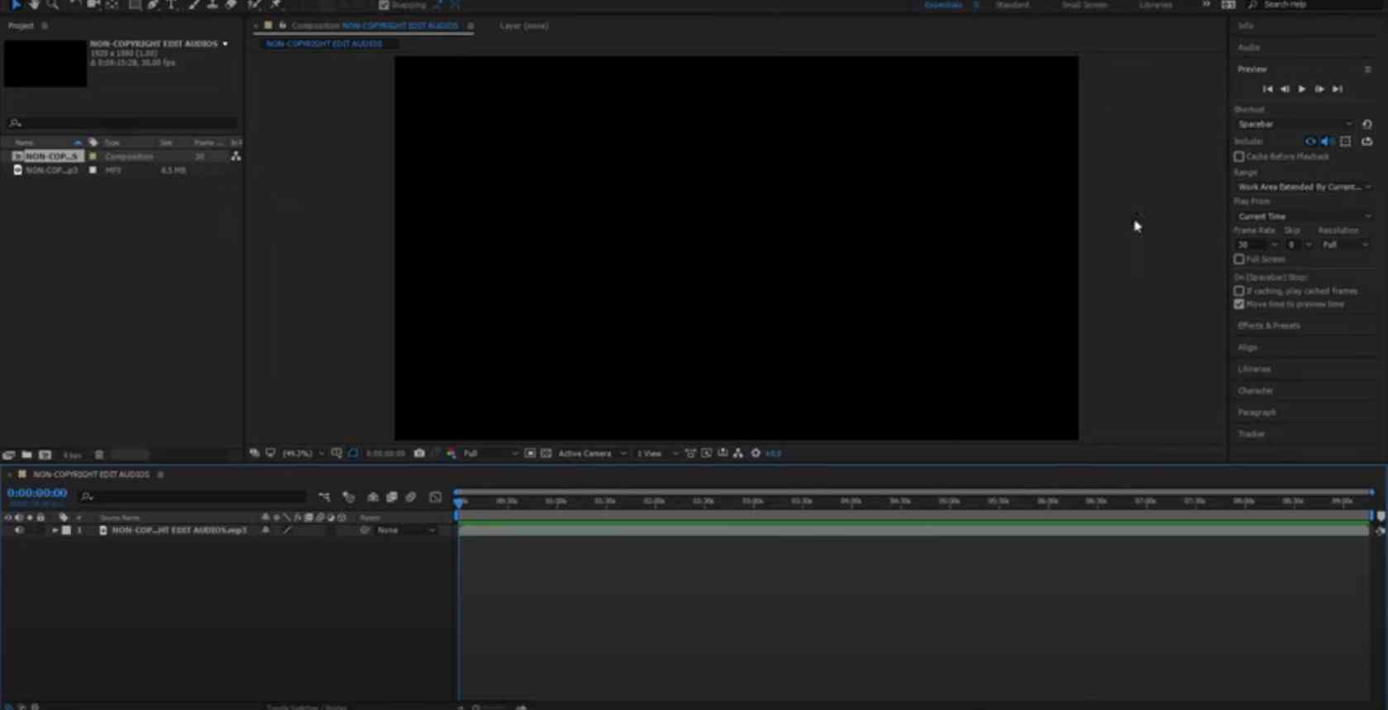Image resolution: width=1388 pixels, height=710 pixels.
Task: Open the Range Work Area dropdown
Action: point(1304,187)
